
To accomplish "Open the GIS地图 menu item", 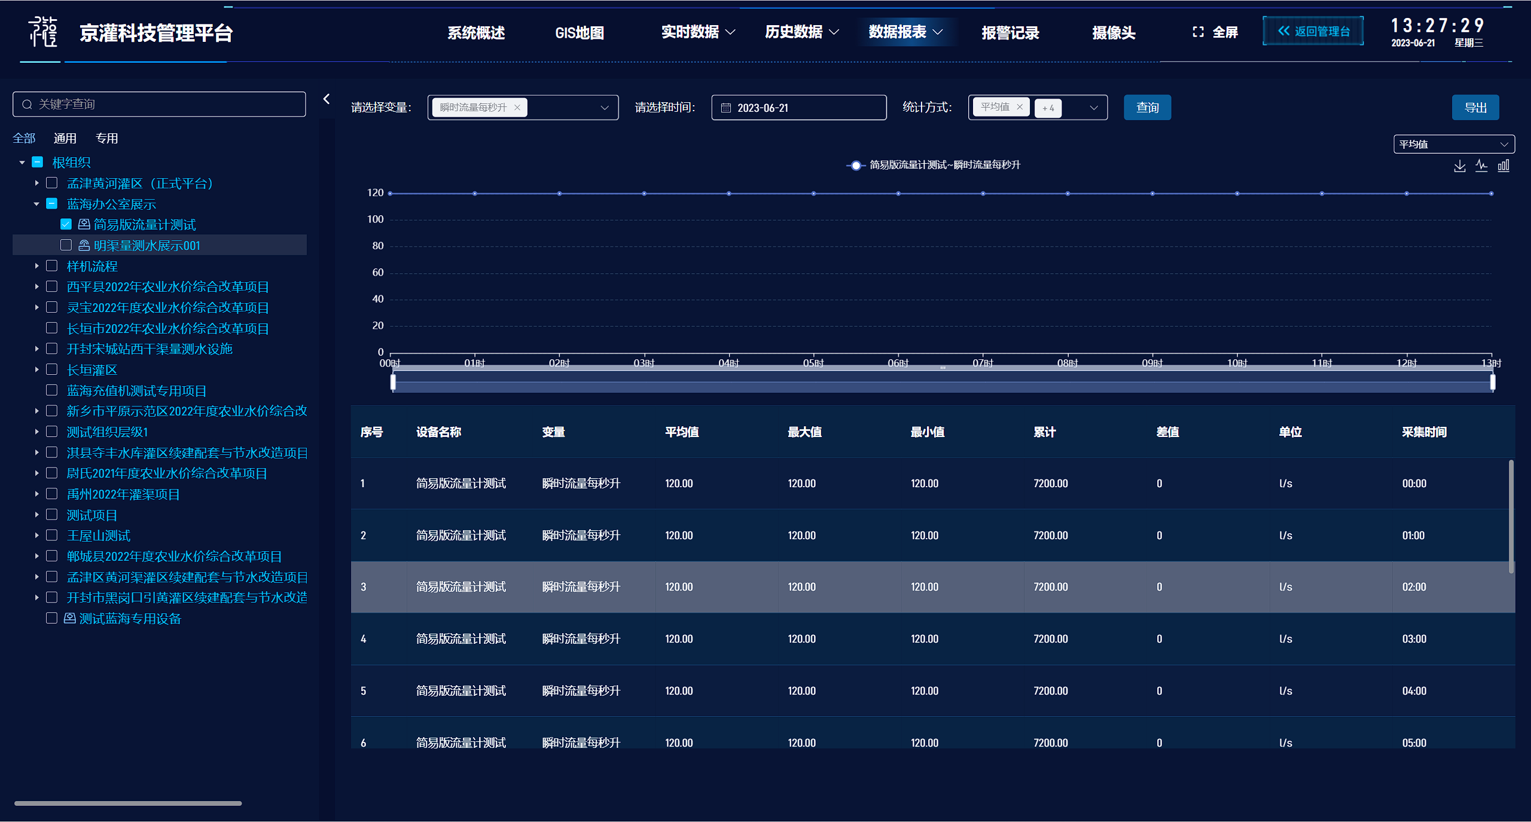I will 580,32.
